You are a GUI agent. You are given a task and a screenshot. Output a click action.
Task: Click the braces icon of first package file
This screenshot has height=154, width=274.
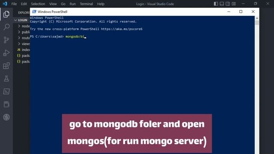pos(19,56)
